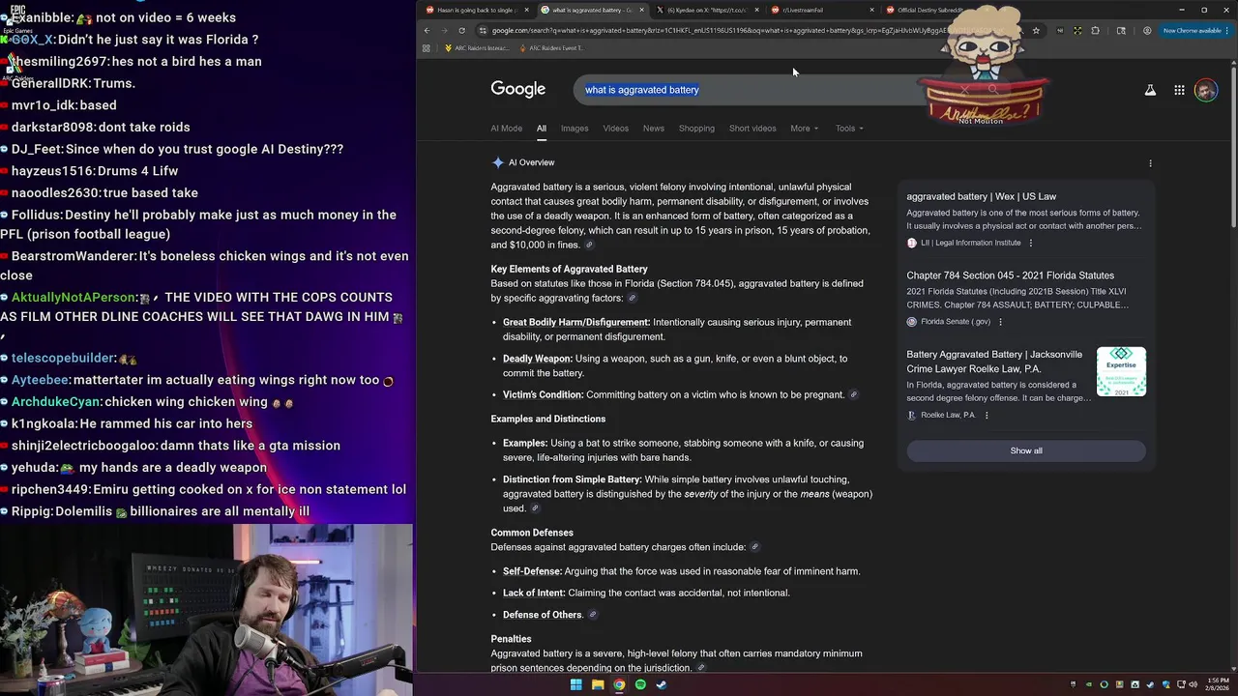
Task: Expand the Tools dropdown
Action: [x=849, y=128]
